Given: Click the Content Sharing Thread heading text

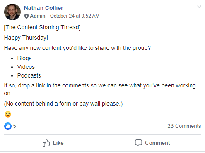Looking at the screenshot, I should pos(42,27).
